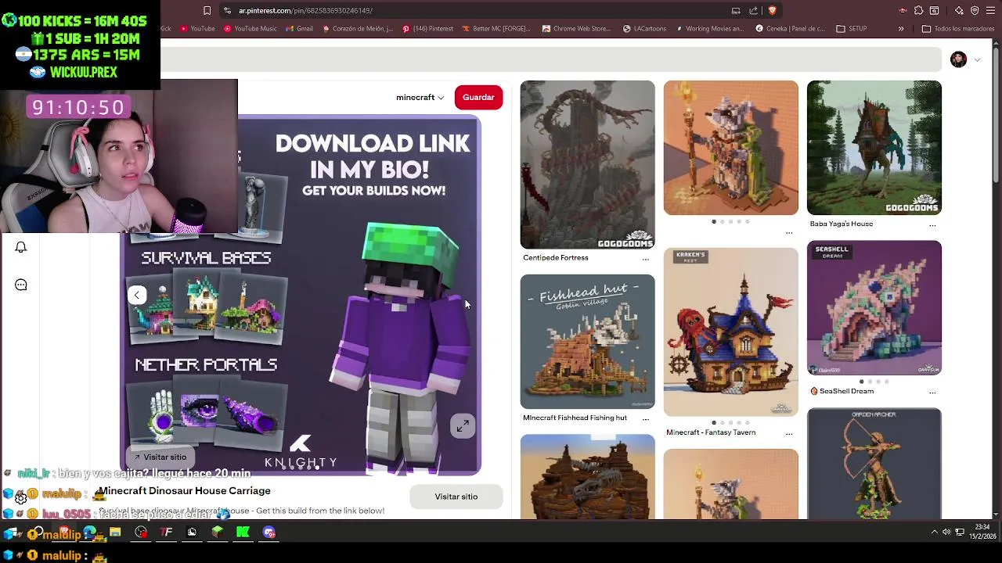Image resolution: width=1002 pixels, height=563 pixels.
Task: Click the volume icon in the system tray
Action: pyautogui.click(x=946, y=532)
